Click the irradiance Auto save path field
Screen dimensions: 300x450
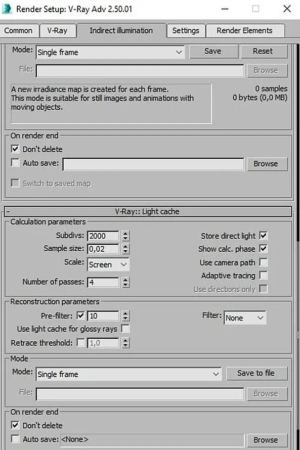tap(153, 164)
